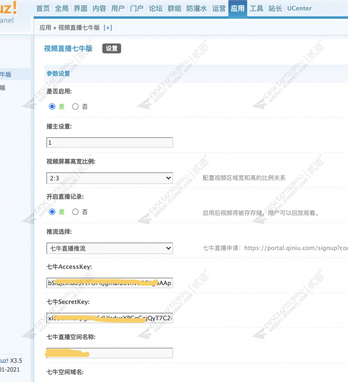Open the UCenter navigation tab
The height and width of the screenshot is (382, 348).
[299, 8]
